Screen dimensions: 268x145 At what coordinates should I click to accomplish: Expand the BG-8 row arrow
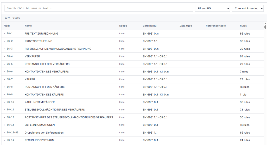5,87
